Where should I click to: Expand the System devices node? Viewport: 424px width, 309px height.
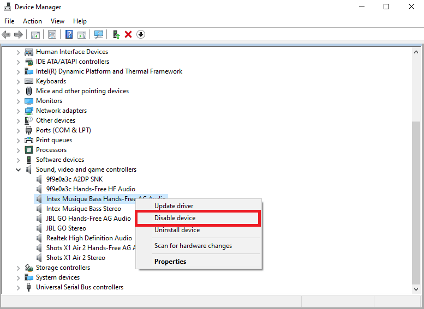[x=18, y=278]
